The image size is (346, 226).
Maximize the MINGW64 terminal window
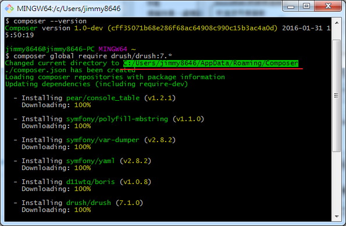[x=306, y=6]
